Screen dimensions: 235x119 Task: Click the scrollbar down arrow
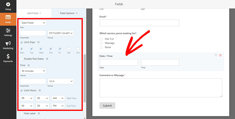(85, 118)
